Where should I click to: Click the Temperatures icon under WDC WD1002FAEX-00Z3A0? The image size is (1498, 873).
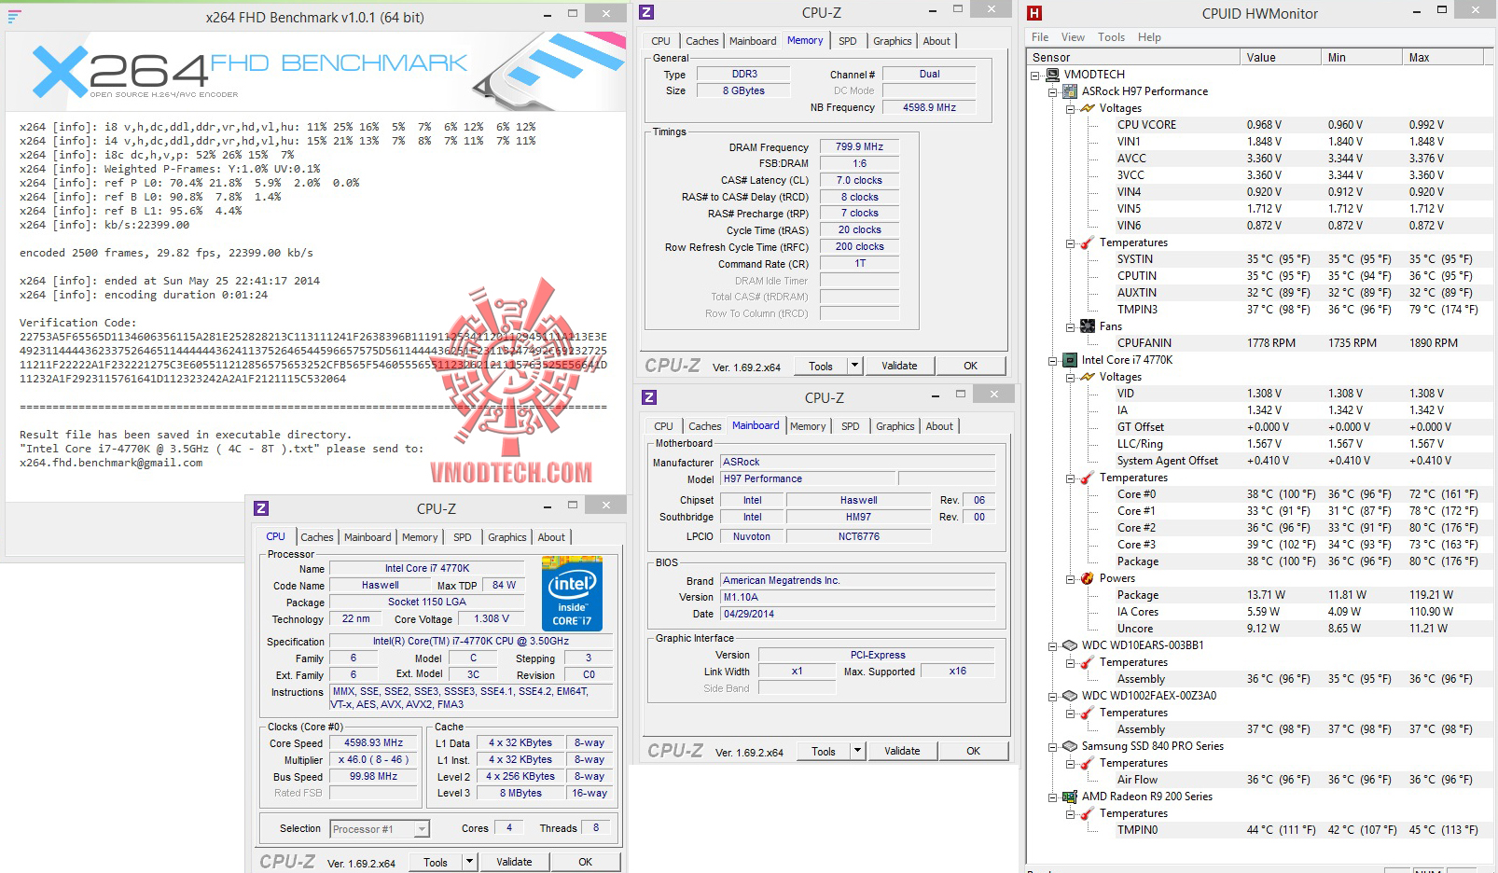pos(1087,713)
